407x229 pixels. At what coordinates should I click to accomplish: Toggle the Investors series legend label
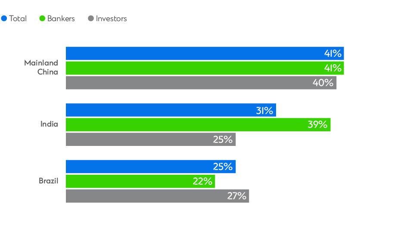tap(111, 19)
